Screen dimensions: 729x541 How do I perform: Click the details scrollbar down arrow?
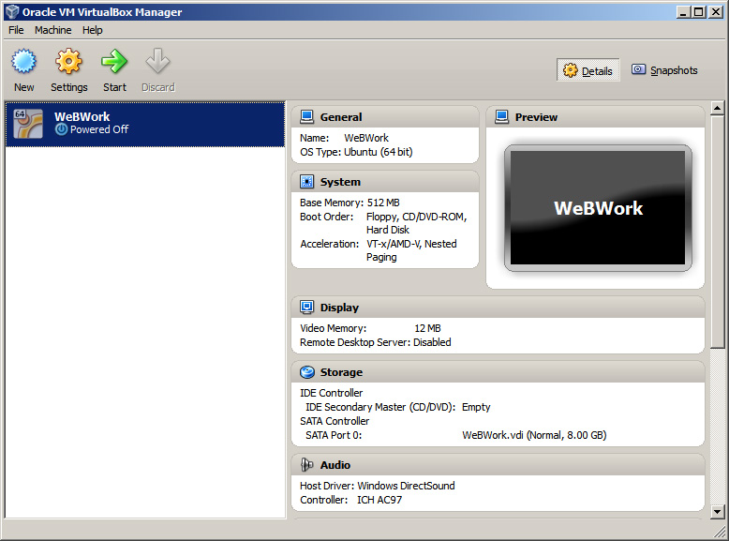click(718, 512)
